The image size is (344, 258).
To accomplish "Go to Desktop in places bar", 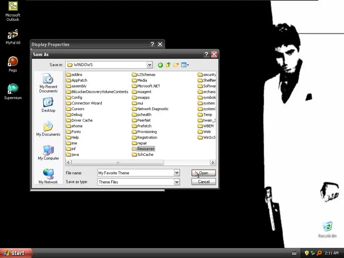I will coord(48,105).
